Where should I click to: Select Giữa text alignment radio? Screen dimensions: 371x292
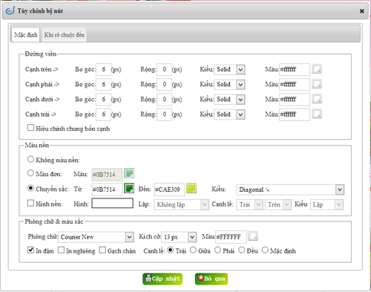193,250
